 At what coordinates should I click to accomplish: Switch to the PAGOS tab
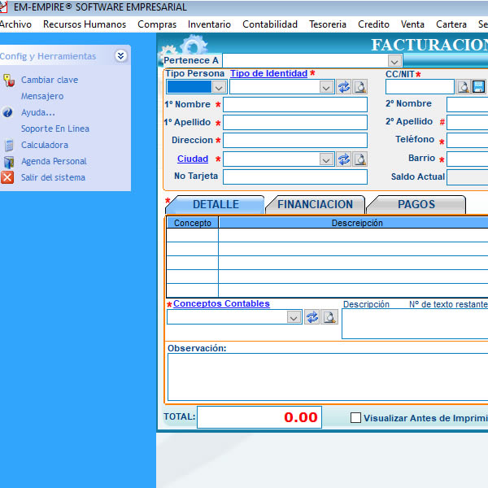[x=416, y=204]
